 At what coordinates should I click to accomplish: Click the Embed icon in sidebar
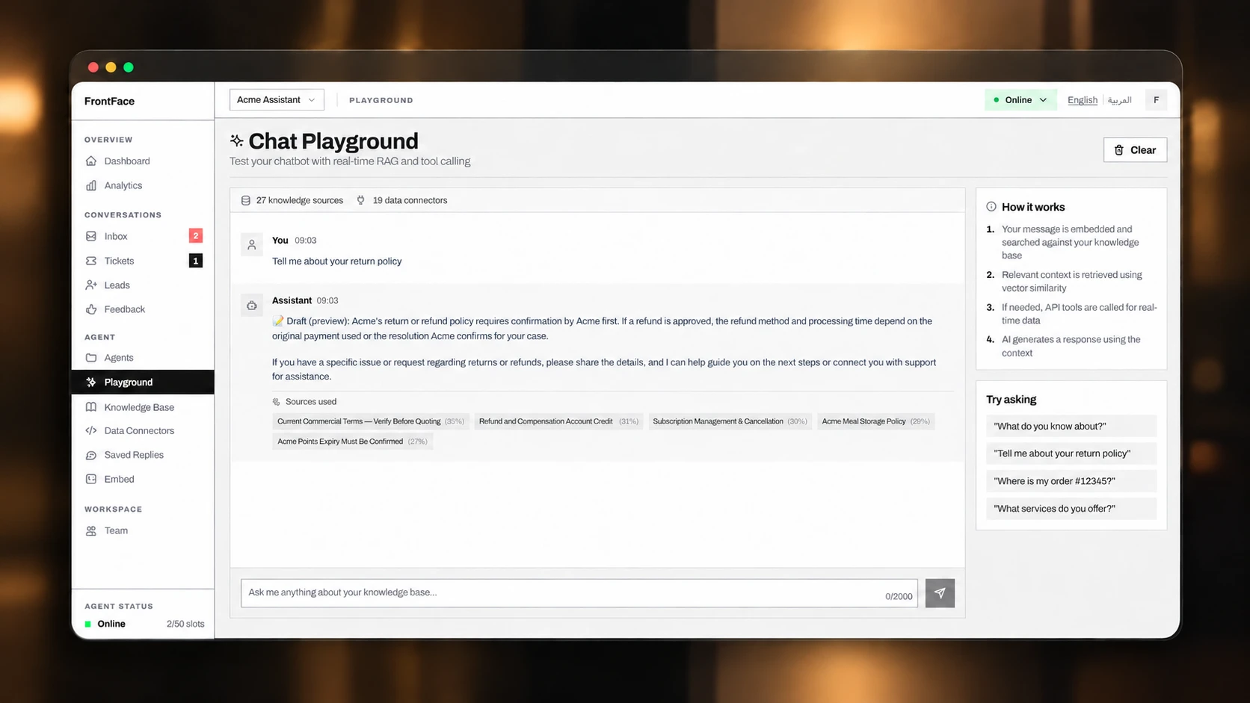coord(91,479)
